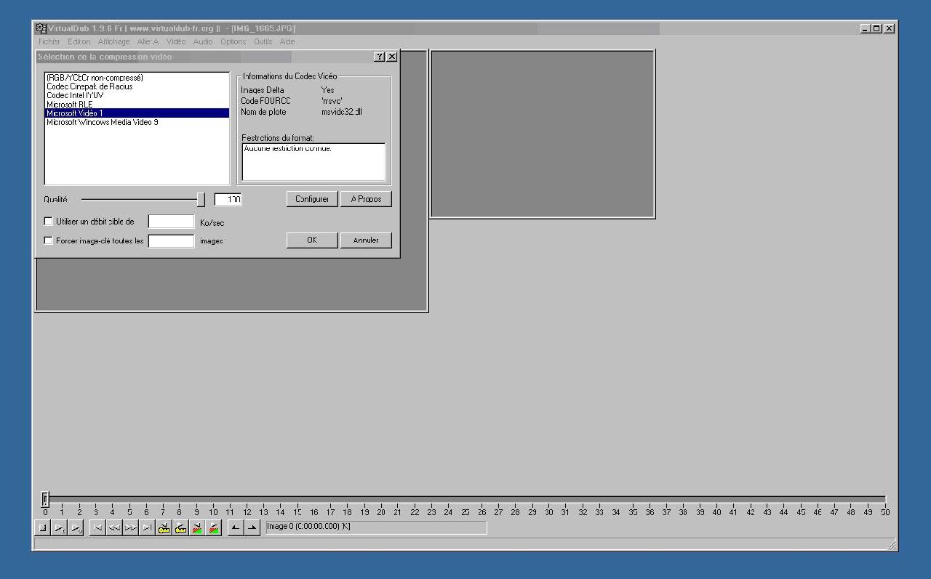
Task: Click the 'Restrictions du format' text box
Action: 313,161
